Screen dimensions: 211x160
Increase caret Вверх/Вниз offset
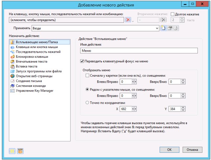click(x=183, y=80)
